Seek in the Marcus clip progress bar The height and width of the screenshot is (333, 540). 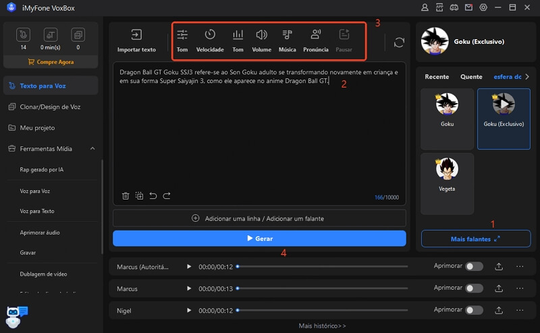pos(323,289)
